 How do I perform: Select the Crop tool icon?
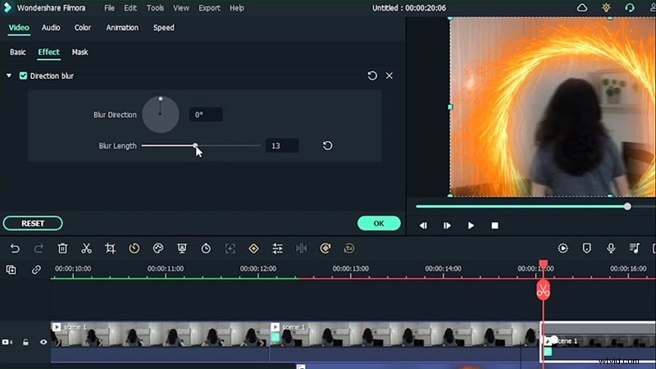tap(110, 248)
